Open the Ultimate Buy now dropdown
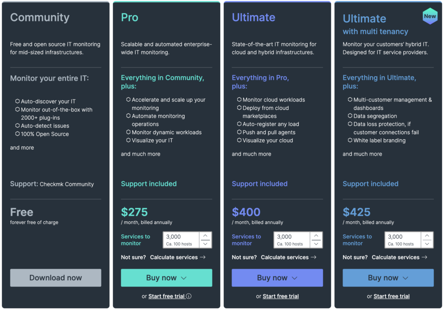444x310 pixels. (277, 278)
